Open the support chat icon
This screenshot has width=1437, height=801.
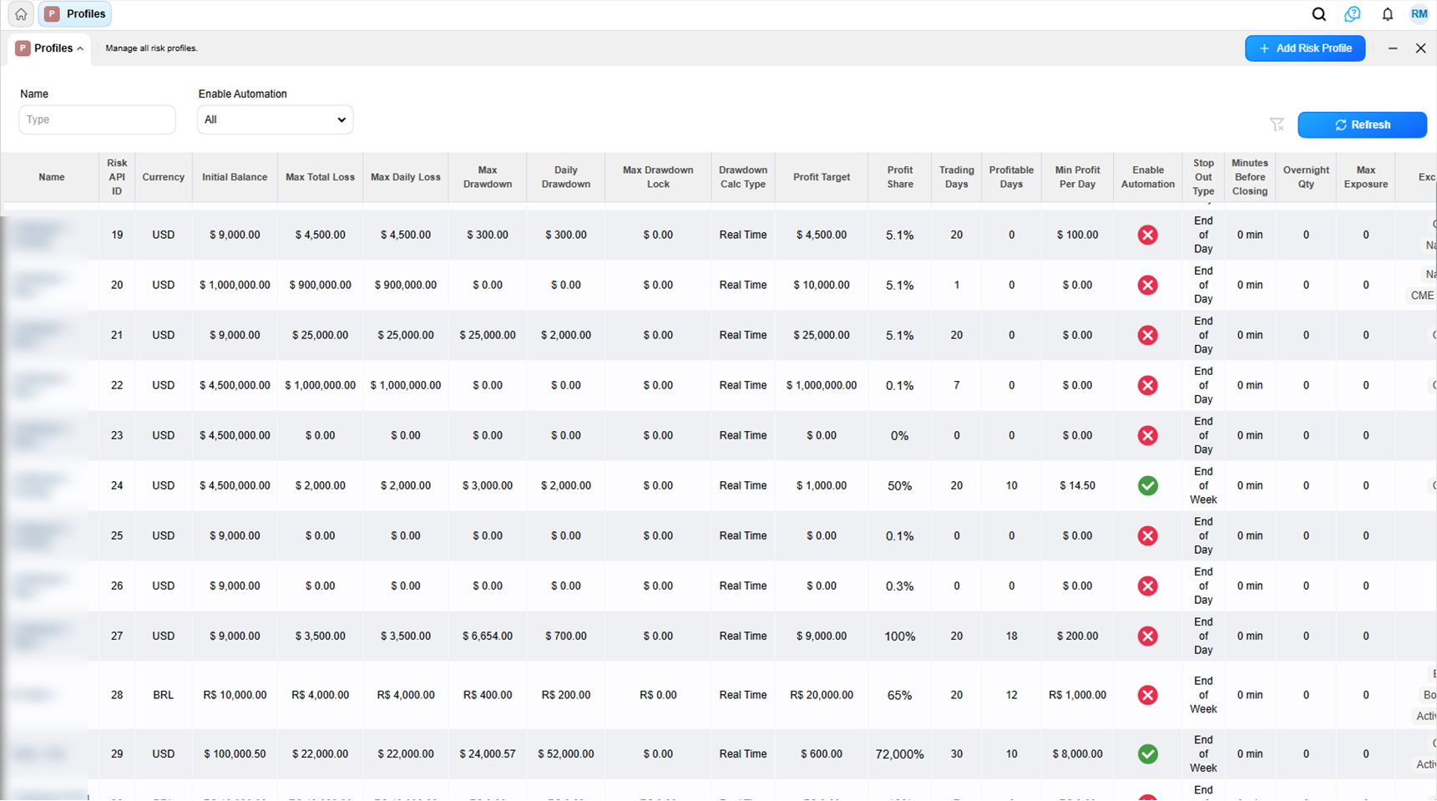(1353, 14)
